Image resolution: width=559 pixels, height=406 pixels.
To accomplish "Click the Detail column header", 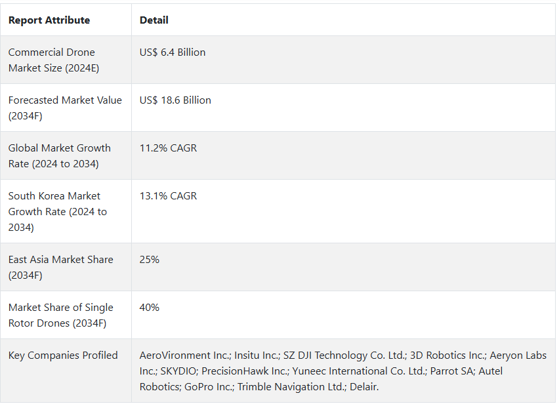I will (x=154, y=20).
